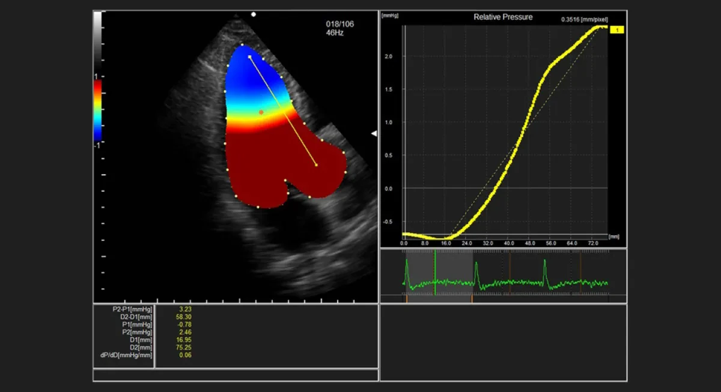
Task: Click the red-blue color scale bar
Action: coord(98,110)
